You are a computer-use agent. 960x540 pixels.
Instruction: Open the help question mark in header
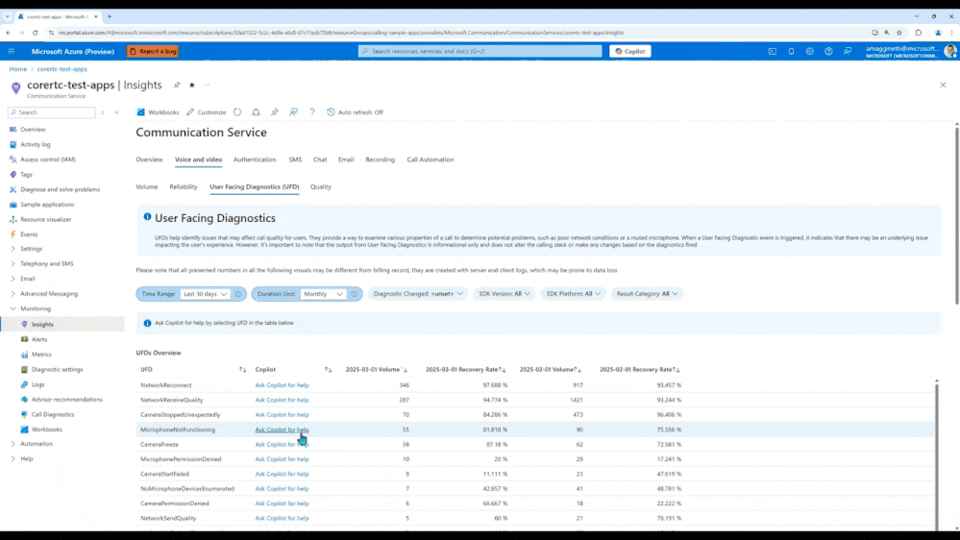pyautogui.click(x=828, y=52)
